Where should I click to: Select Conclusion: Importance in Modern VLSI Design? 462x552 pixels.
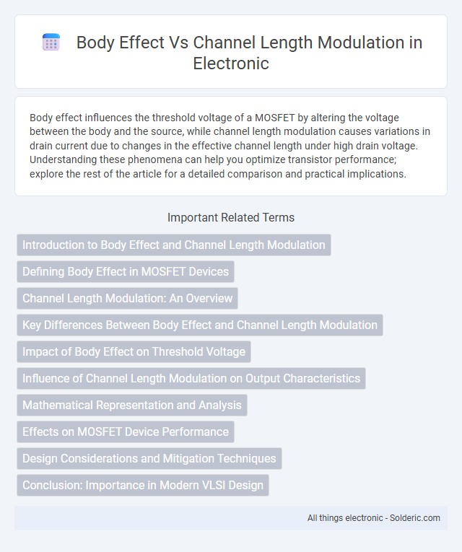[x=143, y=486]
